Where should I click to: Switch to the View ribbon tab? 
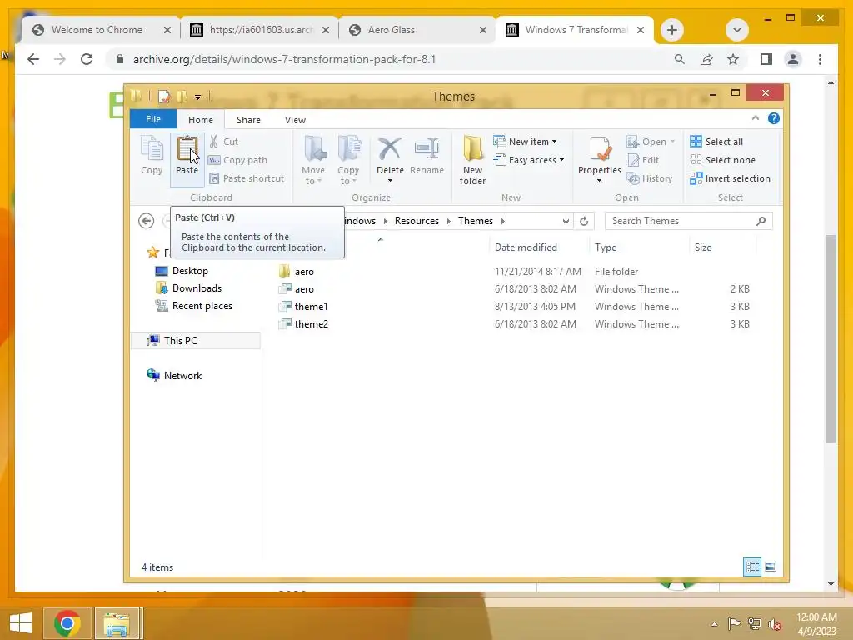click(x=295, y=120)
